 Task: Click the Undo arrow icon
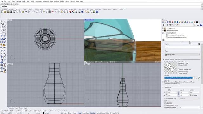26,12
